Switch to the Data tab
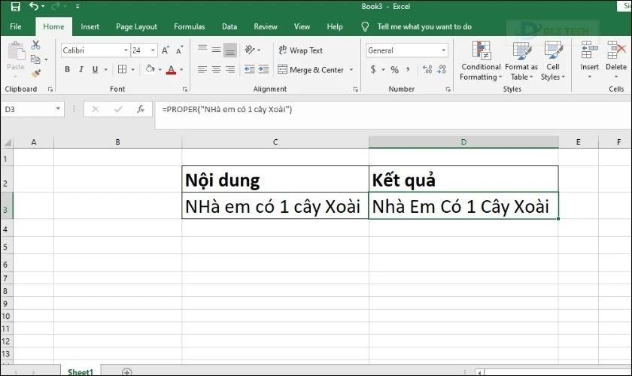632x376 pixels. (229, 26)
